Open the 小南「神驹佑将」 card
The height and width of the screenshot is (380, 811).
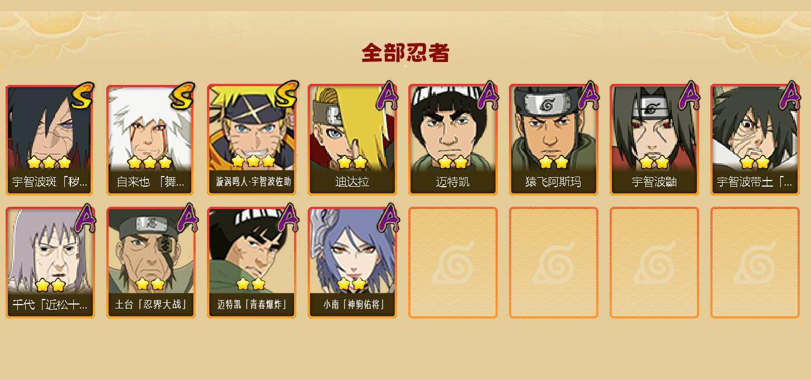tap(352, 263)
